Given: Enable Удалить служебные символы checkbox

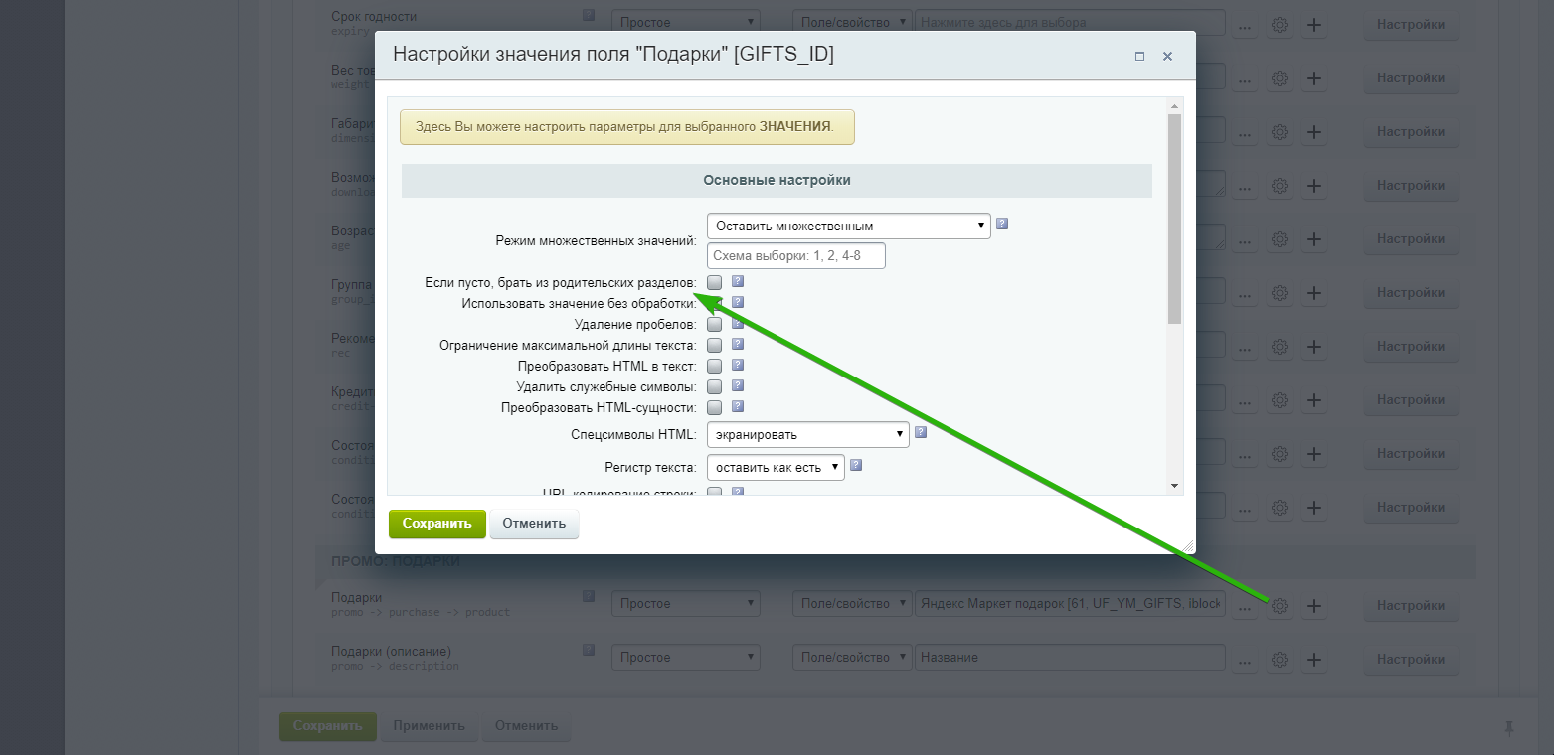Looking at the screenshot, I should 714,386.
